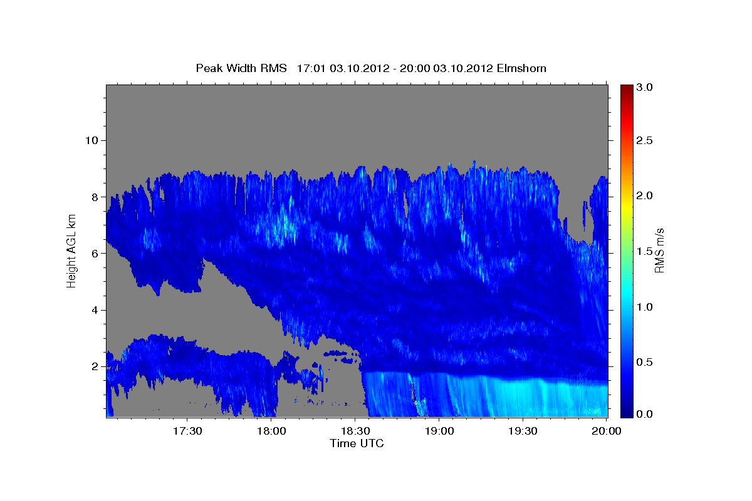
Task: Click the colorbar value 0.5
Action: pos(645,362)
